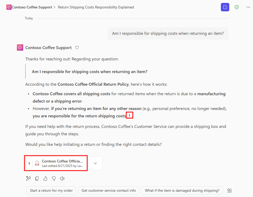Viewport: 253px width, 197px height.
Task: Open inline citation marker 1
Action: click(x=129, y=116)
